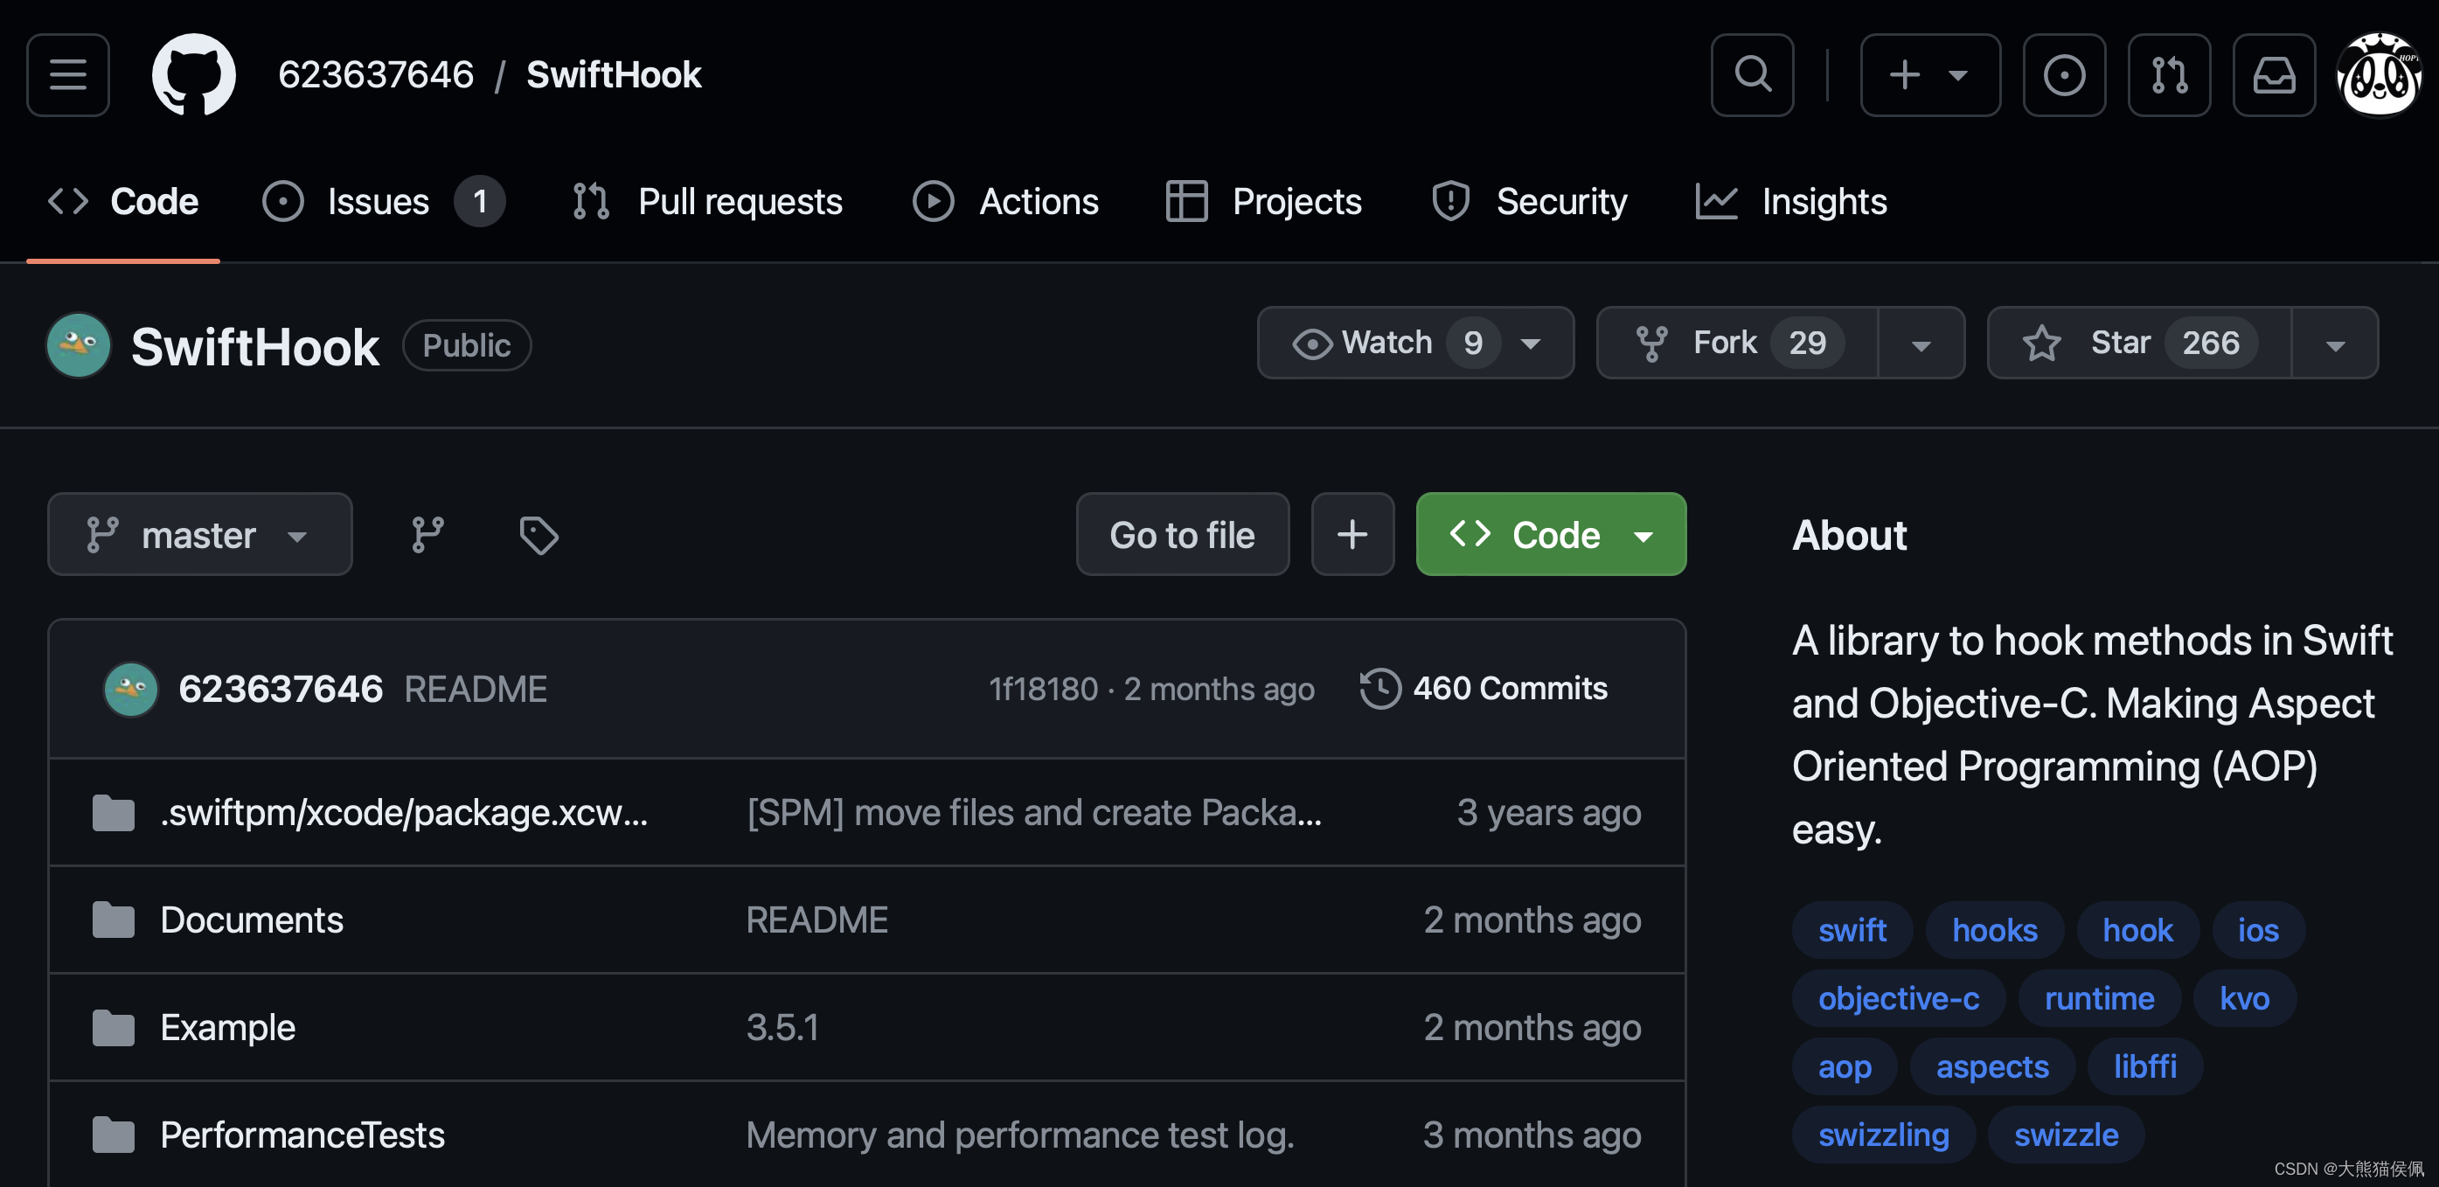Click the SwiftHook repository title

tap(254, 346)
